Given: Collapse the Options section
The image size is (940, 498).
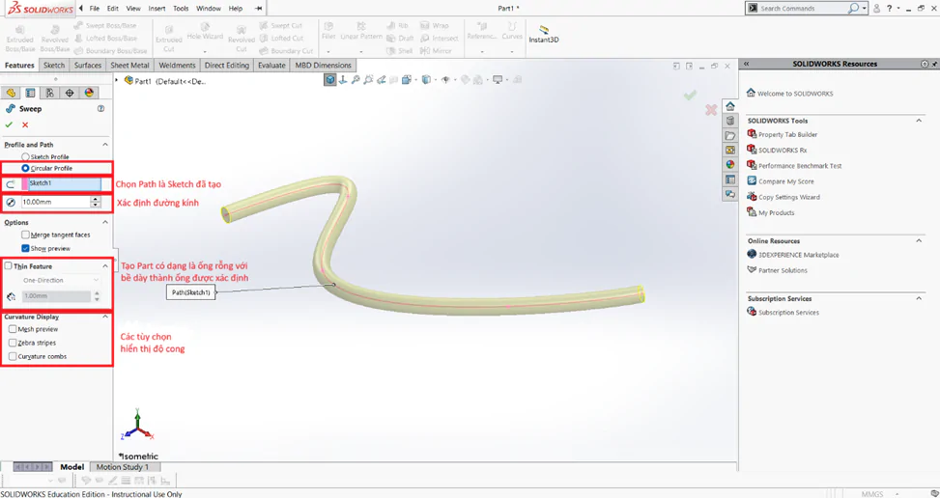Looking at the screenshot, I should [105, 222].
